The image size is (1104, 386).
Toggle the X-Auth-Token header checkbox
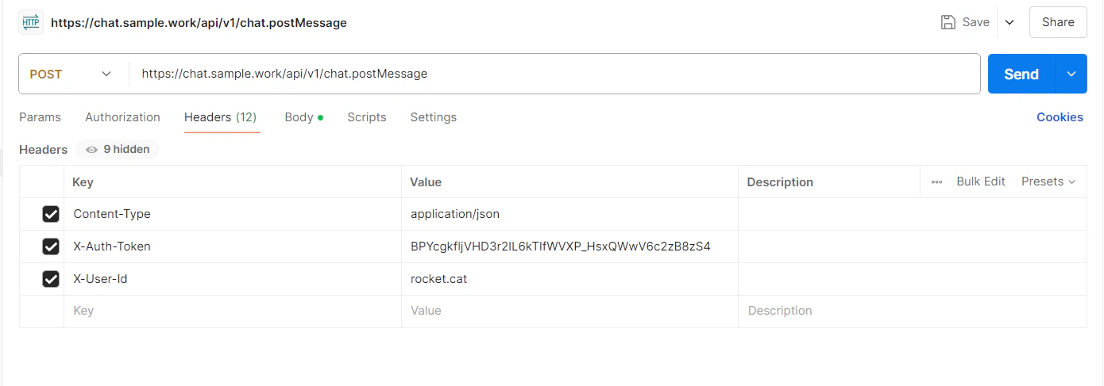[51, 247]
